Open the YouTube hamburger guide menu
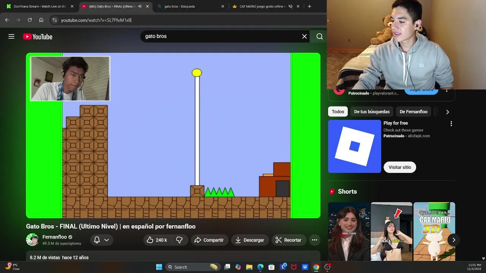 [x=11, y=36]
